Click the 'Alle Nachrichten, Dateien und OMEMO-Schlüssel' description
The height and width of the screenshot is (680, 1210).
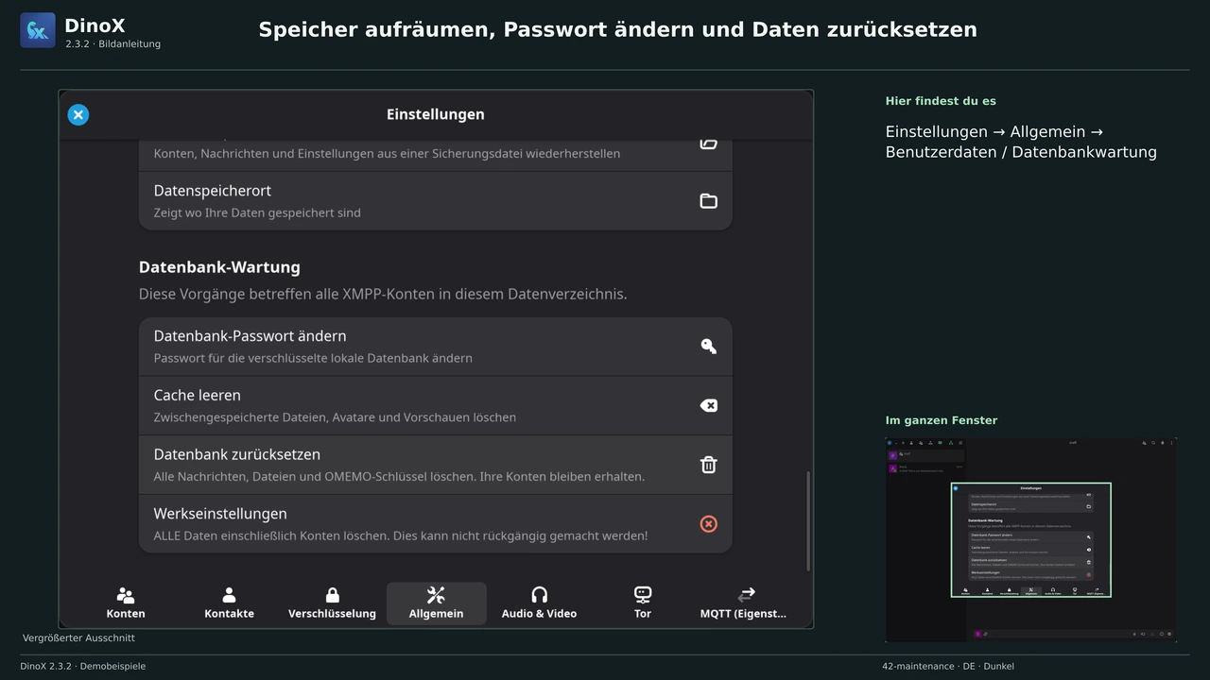[x=399, y=476]
